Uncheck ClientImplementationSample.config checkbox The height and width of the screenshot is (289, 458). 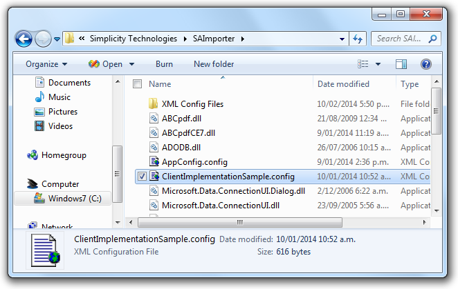[142, 177]
